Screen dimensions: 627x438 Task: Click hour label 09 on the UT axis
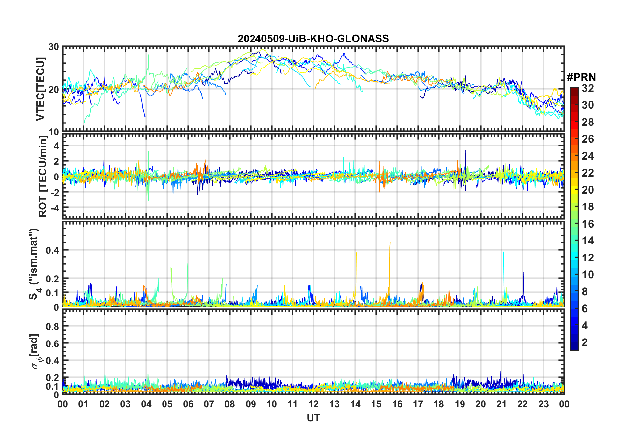pos(251,404)
